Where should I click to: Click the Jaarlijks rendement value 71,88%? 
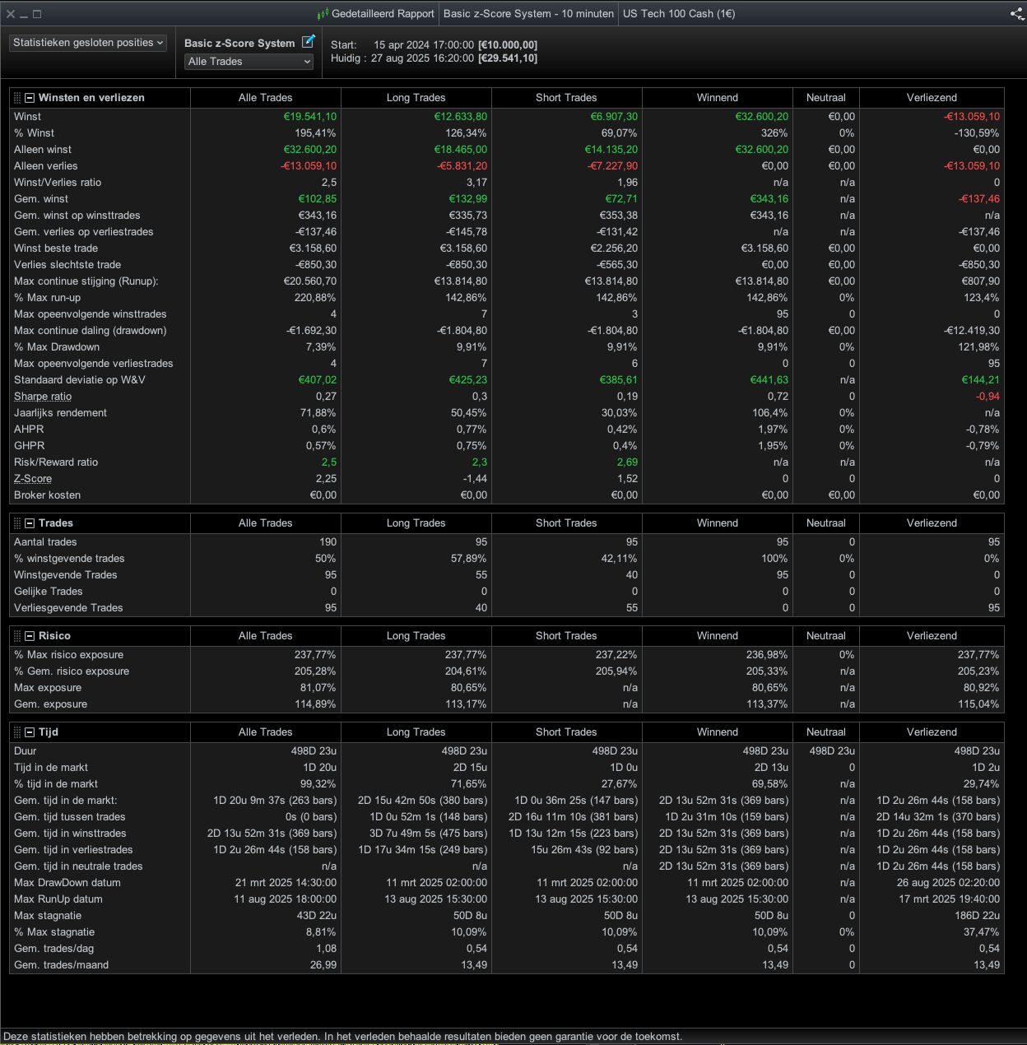click(318, 413)
